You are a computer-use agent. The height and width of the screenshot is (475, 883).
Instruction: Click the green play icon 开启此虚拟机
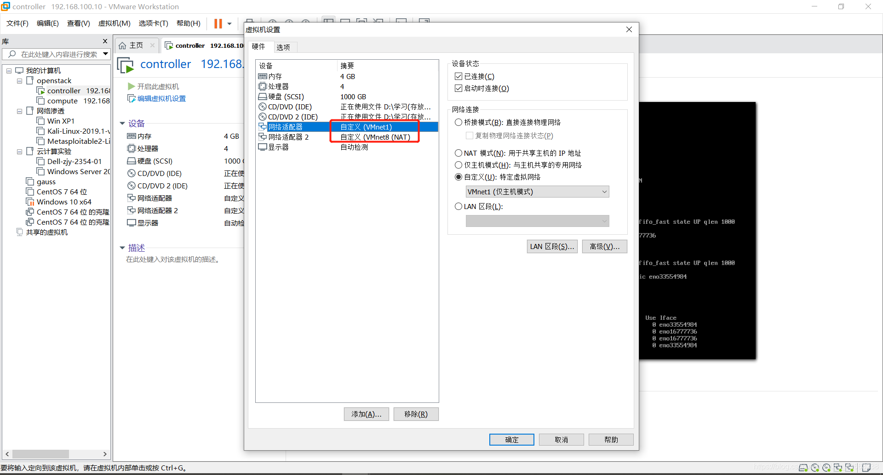click(131, 86)
